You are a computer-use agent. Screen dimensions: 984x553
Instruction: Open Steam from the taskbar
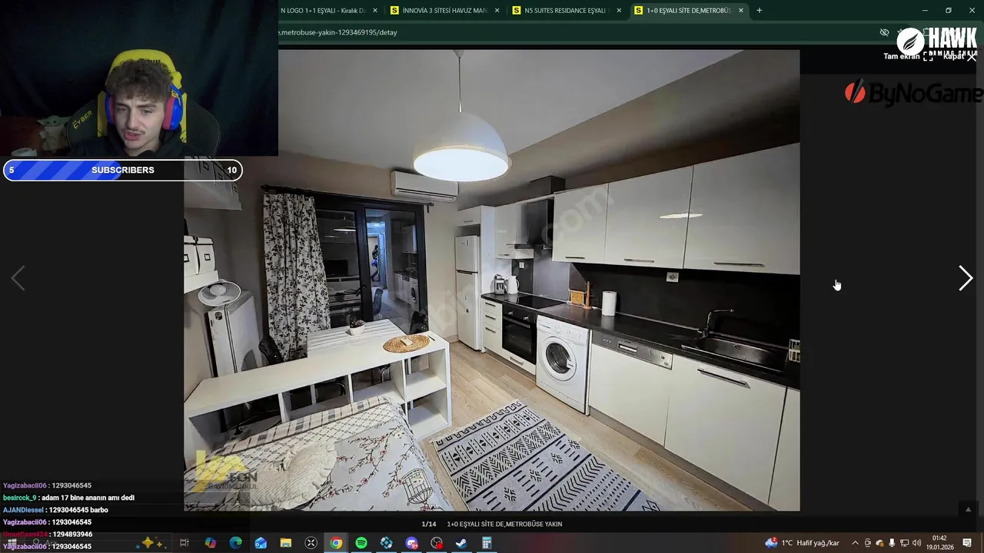click(x=461, y=543)
